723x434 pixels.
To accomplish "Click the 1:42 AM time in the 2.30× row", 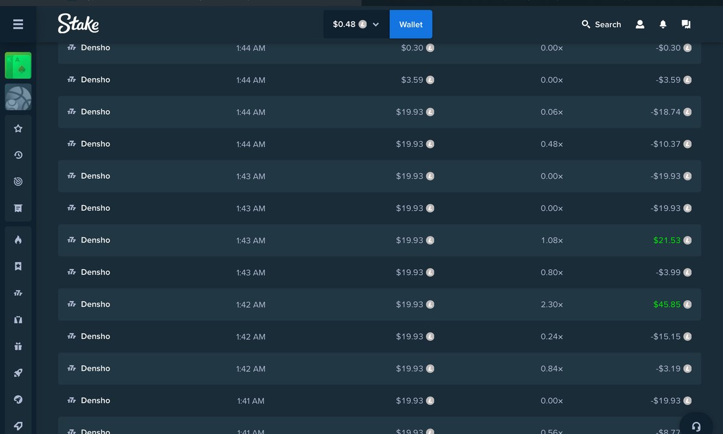I will [251, 305].
